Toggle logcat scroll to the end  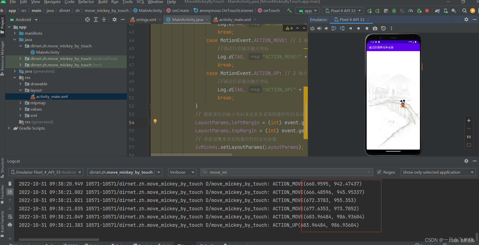(10, 192)
